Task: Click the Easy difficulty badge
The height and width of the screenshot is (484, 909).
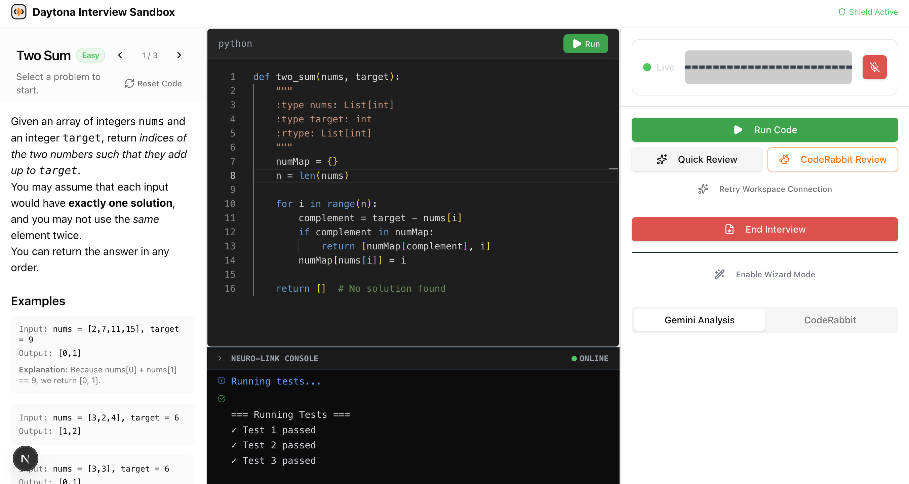Action: [x=91, y=55]
